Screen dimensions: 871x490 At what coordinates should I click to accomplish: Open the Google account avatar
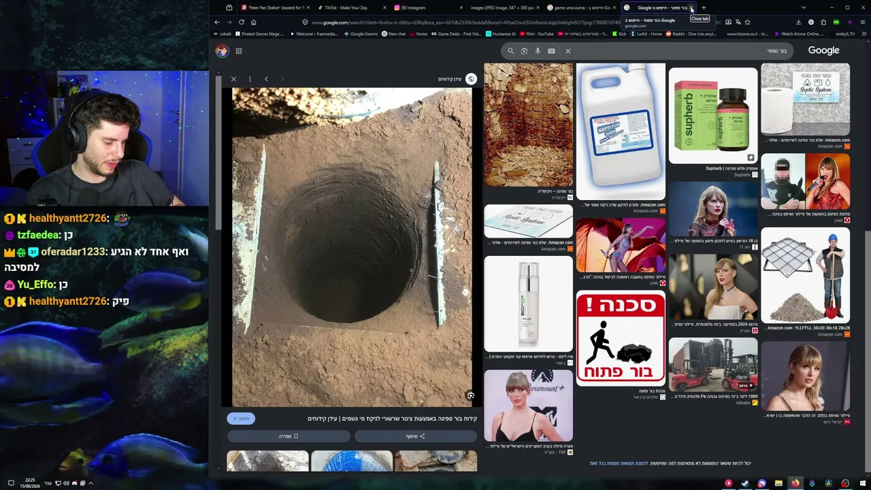223,51
